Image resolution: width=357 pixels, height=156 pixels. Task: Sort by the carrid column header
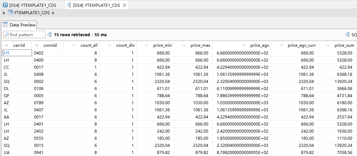pyautogui.click(x=19, y=45)
